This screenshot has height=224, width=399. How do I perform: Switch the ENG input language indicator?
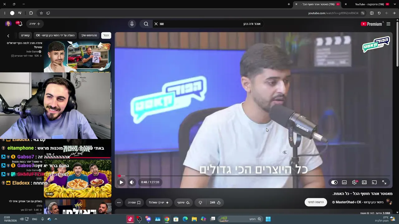point(35,219)
